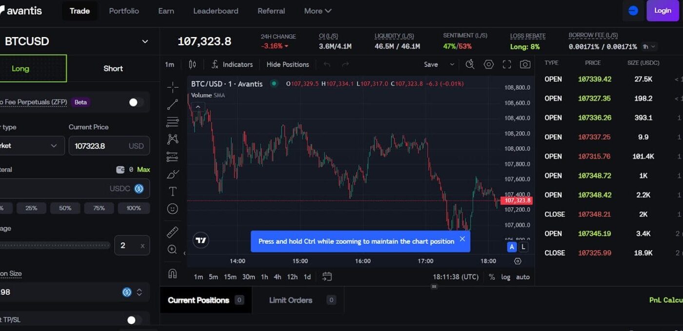The height and width of the screenshot is (331, 683).
Task: Toggle the Zero Fee Perpetuals switch
Action: (x=135, y=102)
